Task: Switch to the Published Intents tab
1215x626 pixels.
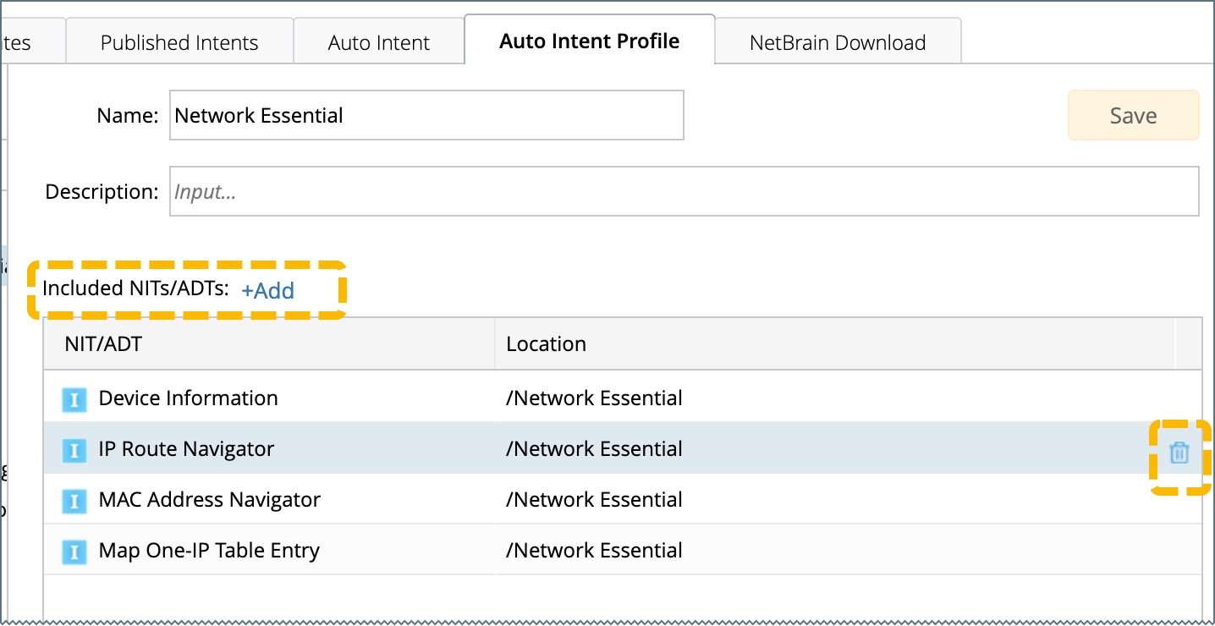Action: pyautogui.click(x=179, y=43)
